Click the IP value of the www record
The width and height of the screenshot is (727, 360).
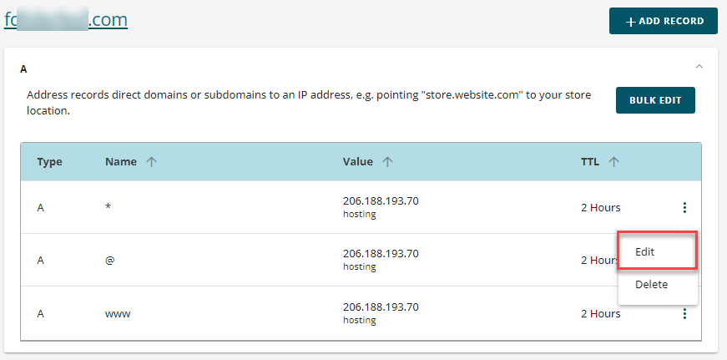click(x=381, y=307)
